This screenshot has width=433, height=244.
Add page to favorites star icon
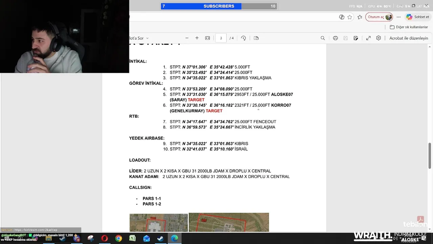(x=350, y=17)
